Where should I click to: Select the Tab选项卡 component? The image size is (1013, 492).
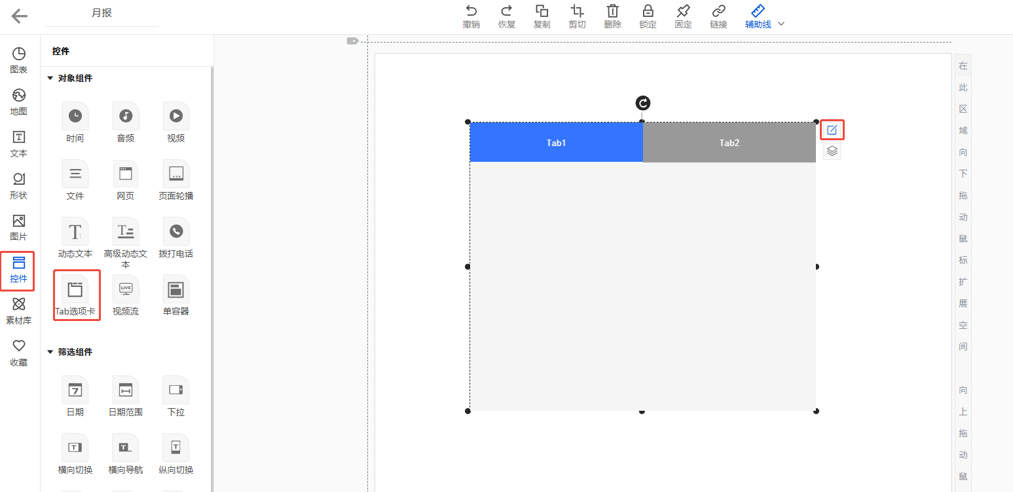76,295
